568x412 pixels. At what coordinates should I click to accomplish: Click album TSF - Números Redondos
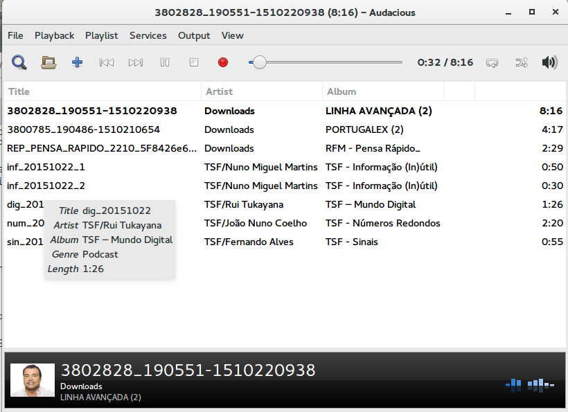(382, 224)
